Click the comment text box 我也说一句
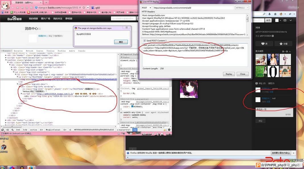This screenshot has height=169, width=304. click(274, 112)
